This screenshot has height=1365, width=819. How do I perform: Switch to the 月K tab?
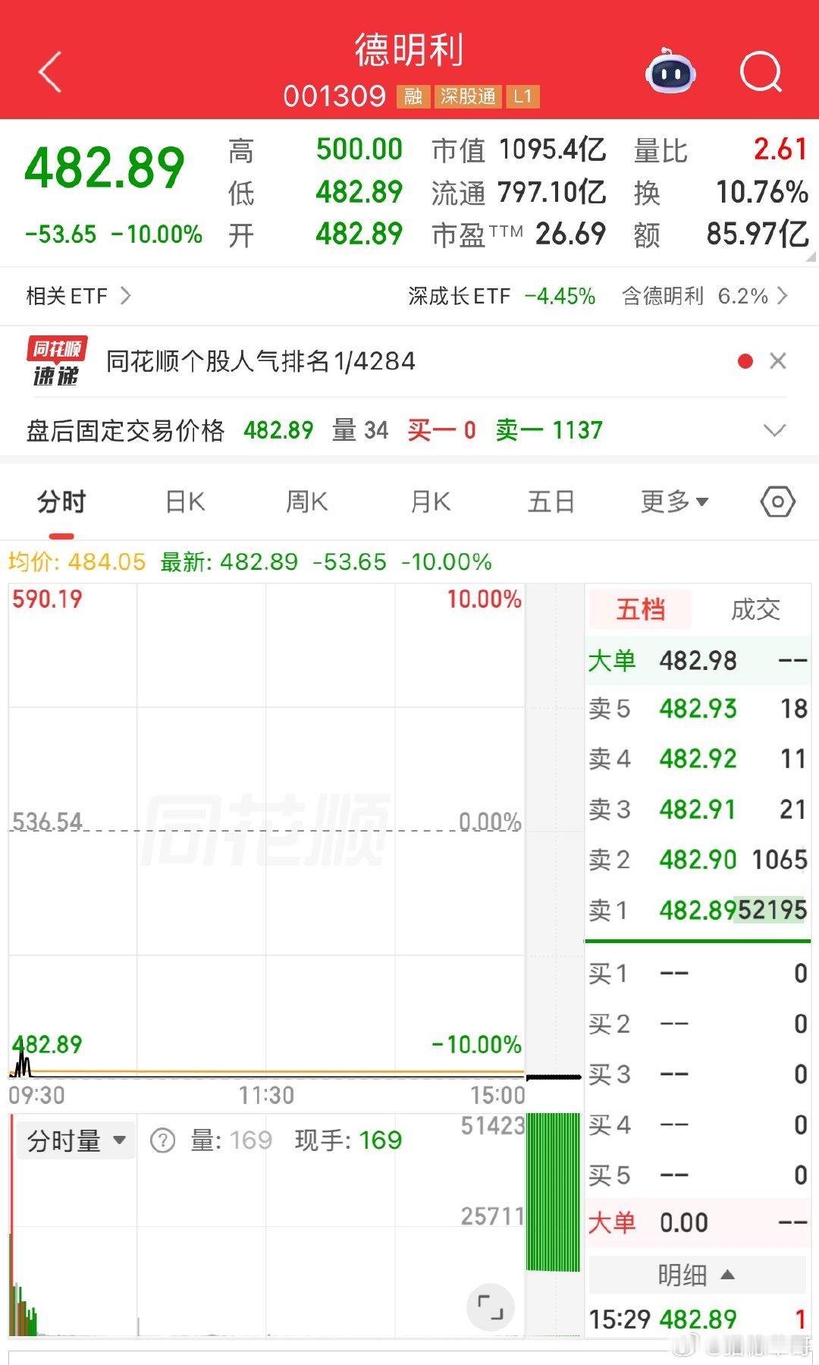pos(430,502)
